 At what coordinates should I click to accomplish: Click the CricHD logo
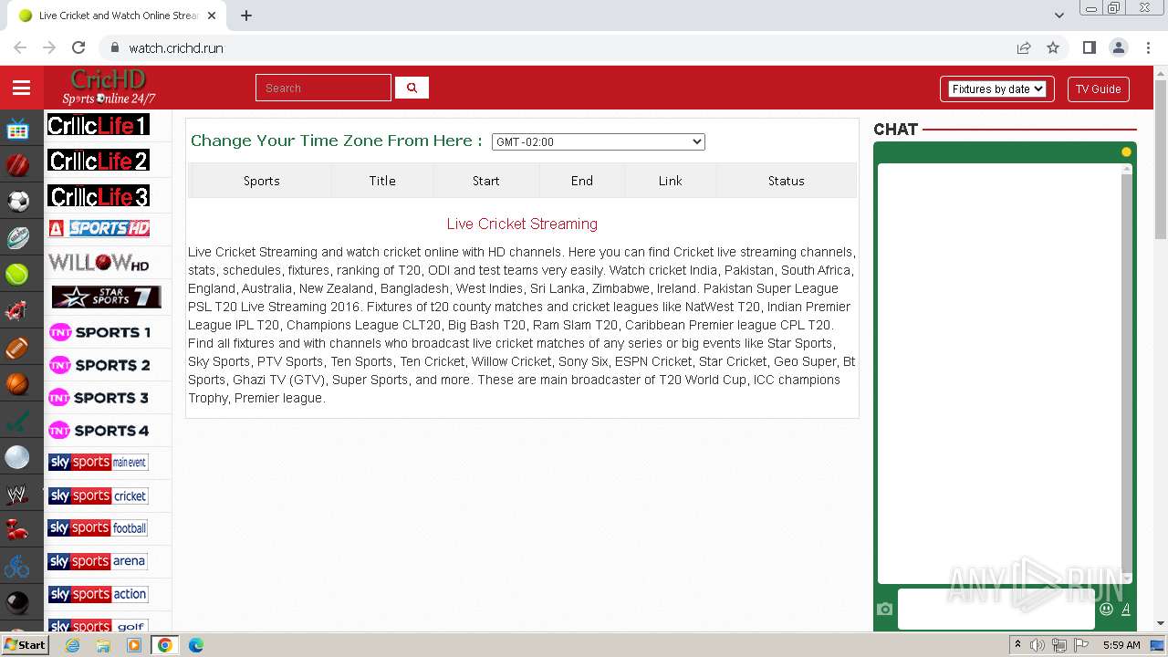[109, 88]
